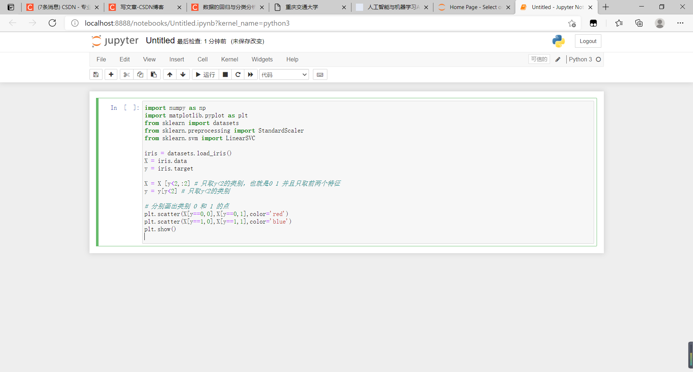Viewport: 693px width, 372px height.
Task: Insert a cell below with the plus icon
Action: pyautogui.click(x=111, y=74)
